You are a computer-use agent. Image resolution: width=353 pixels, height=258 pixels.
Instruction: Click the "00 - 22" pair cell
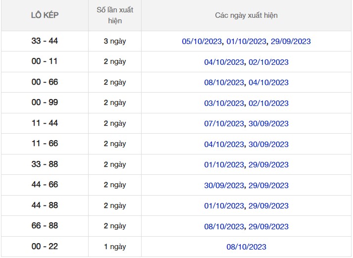pyautogui.click(x=45, y=247)
